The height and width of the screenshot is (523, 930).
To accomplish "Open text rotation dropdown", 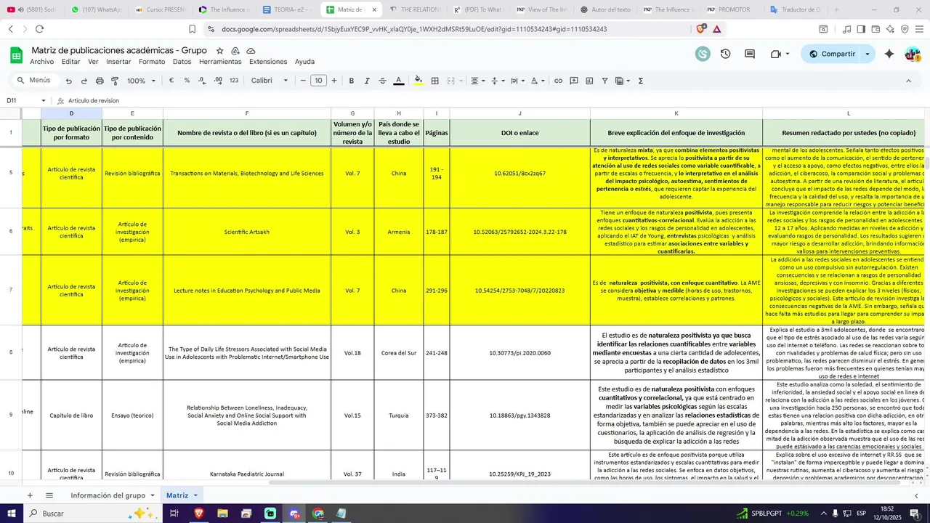I will pyautogui.click(x=537, y=81).
